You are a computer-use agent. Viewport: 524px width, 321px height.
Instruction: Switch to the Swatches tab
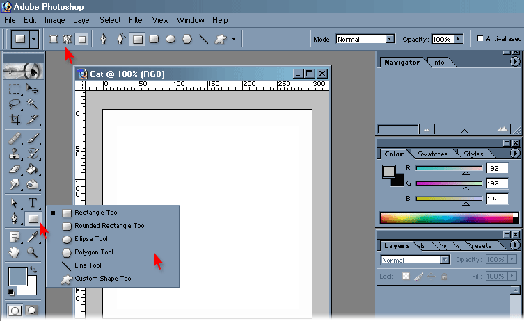[432, 154]
